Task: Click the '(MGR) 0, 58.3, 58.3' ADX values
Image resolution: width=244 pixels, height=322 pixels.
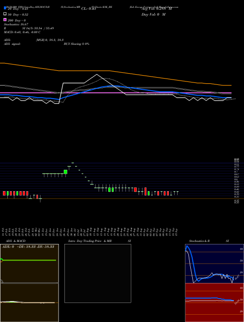Action: [50, 40]
